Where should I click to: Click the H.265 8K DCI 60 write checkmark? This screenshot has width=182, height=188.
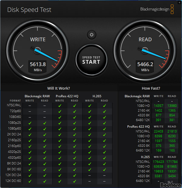[x=89, y=170]
